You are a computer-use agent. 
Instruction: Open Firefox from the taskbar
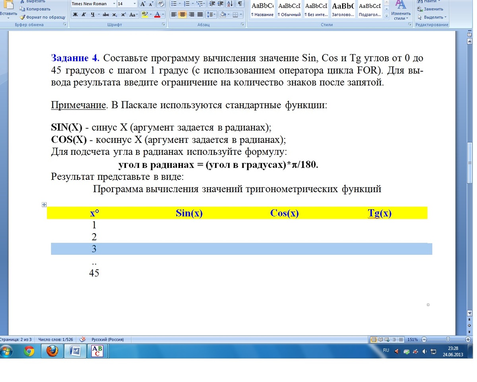tap(52, 351)
